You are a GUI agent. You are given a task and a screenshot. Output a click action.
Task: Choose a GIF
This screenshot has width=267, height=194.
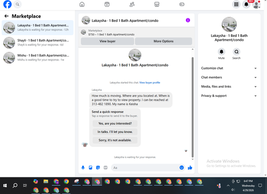click(106, 168)
